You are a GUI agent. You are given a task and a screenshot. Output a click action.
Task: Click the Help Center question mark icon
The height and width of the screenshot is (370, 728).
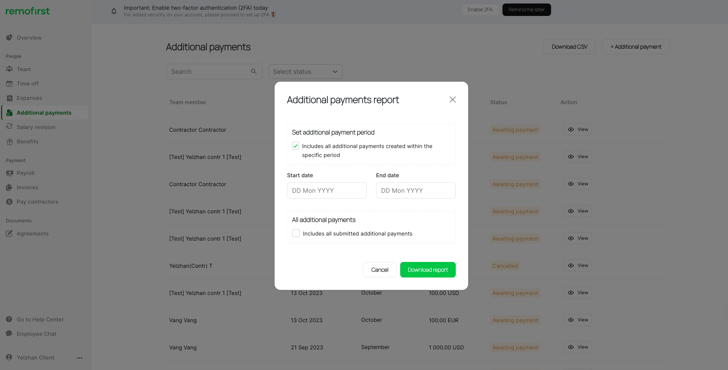pyautogui.click(x=9, y=319)
